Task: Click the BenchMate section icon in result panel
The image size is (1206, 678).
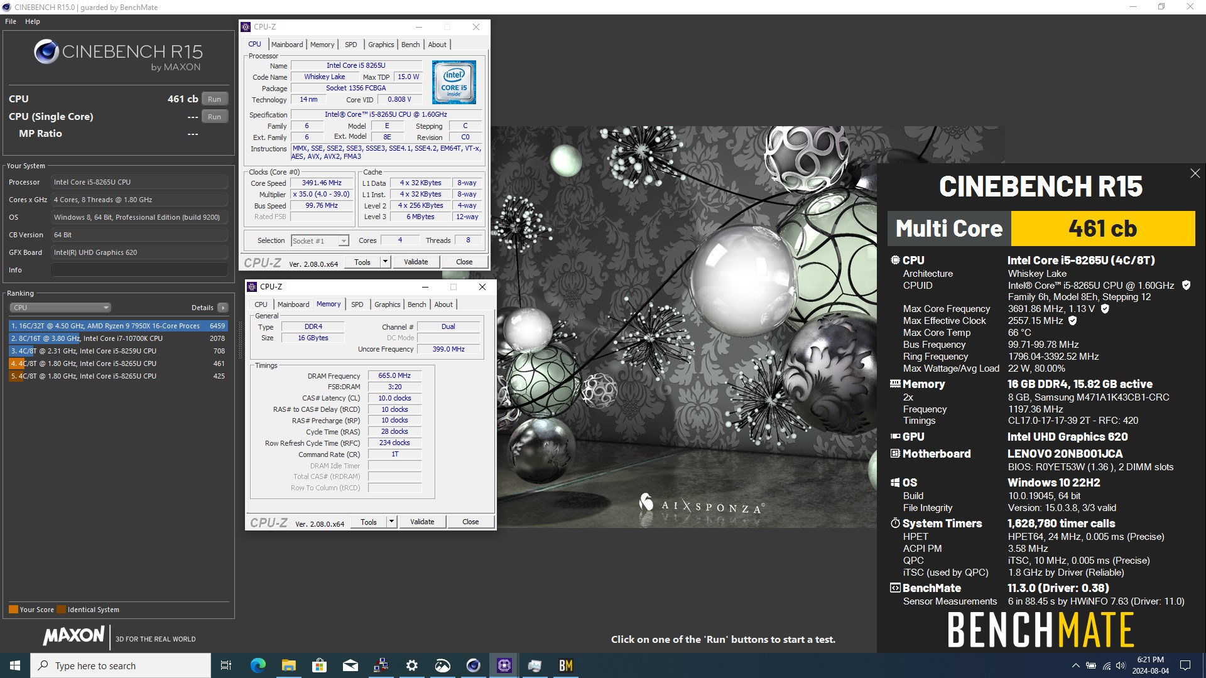Action: pos(895,588)
